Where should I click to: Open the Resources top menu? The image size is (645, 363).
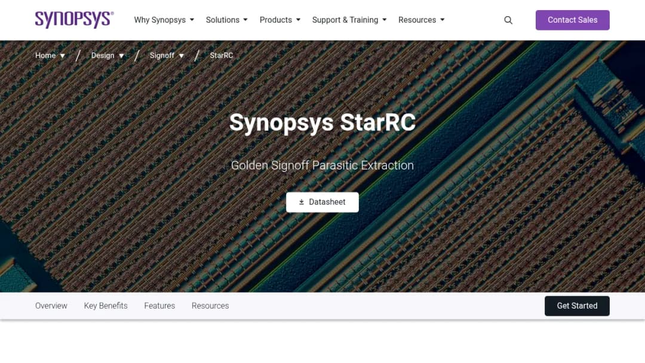tap(417, 20)
